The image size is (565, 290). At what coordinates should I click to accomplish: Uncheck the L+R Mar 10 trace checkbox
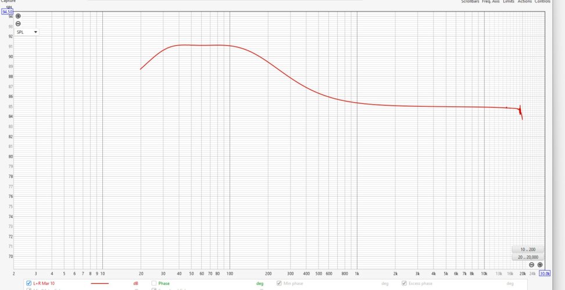coord(29,284)
